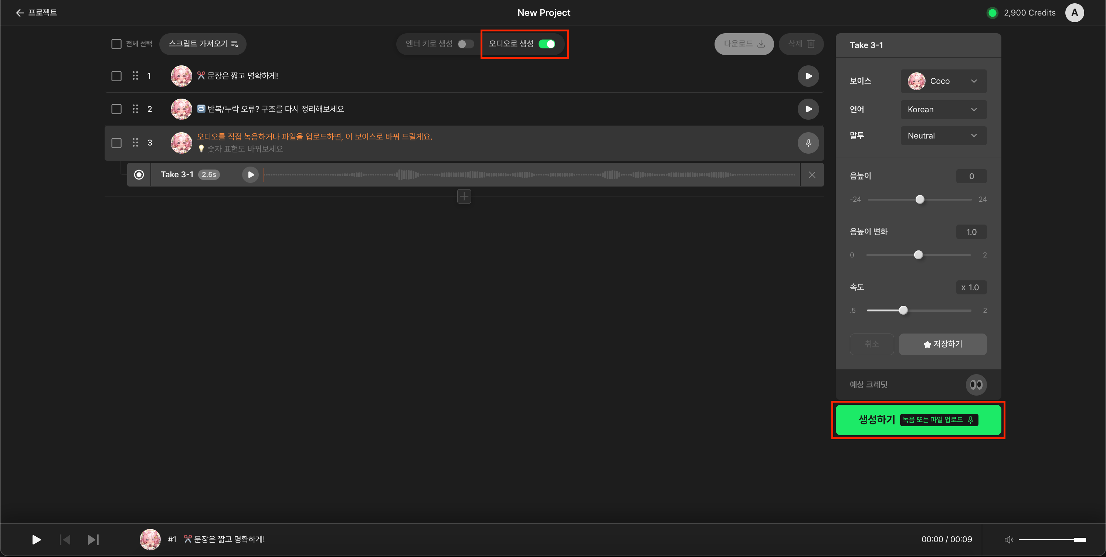Image resolution: width=1106 pixels, height=557 pixels.
Task: Expand the Korean language dropdown
Action: tap(943, 109)
